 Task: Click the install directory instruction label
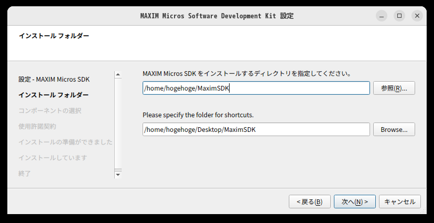247,74
